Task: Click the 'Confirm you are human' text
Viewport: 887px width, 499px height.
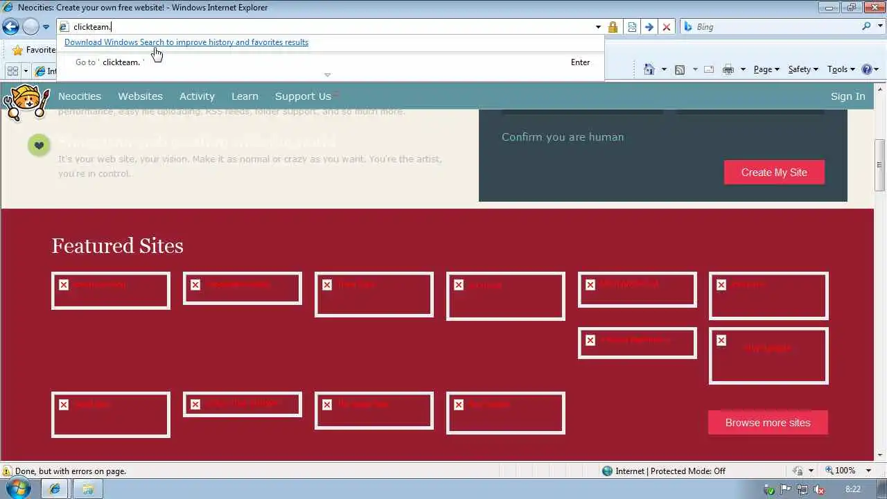Action: [x=563, y=137]
